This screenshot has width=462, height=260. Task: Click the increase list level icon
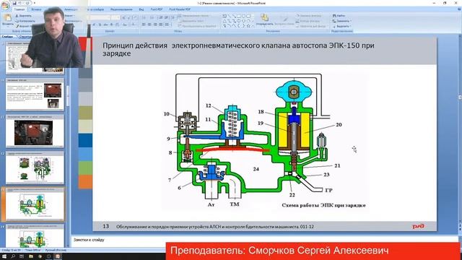click(167, 17)
